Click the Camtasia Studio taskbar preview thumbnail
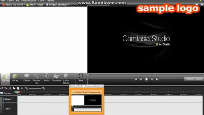The image size is (204, 115). pos(86,101)
